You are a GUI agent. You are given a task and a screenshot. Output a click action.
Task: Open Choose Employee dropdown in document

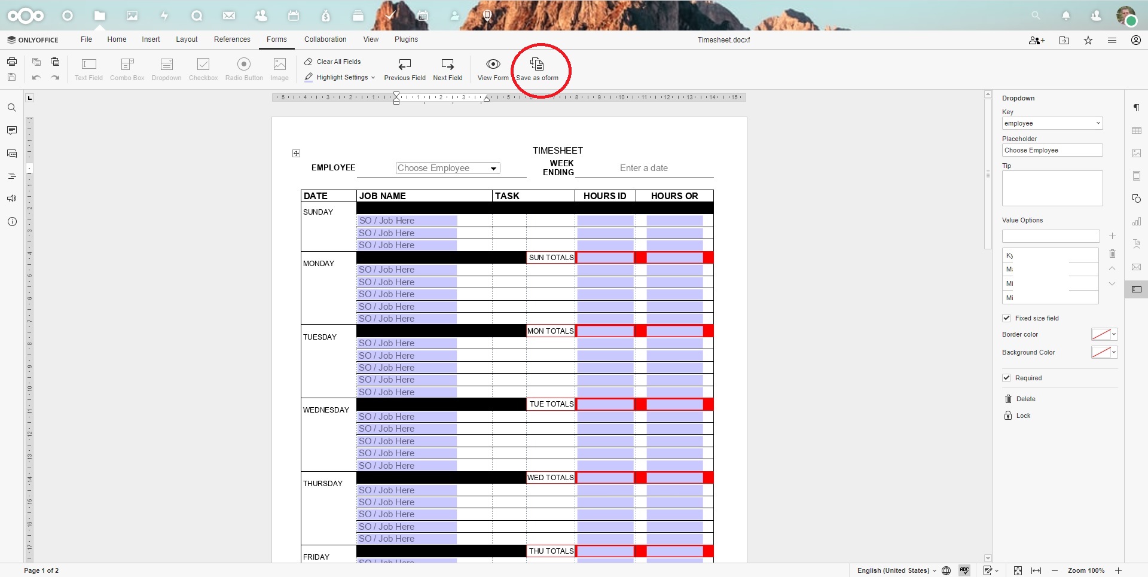click(448, 168)
